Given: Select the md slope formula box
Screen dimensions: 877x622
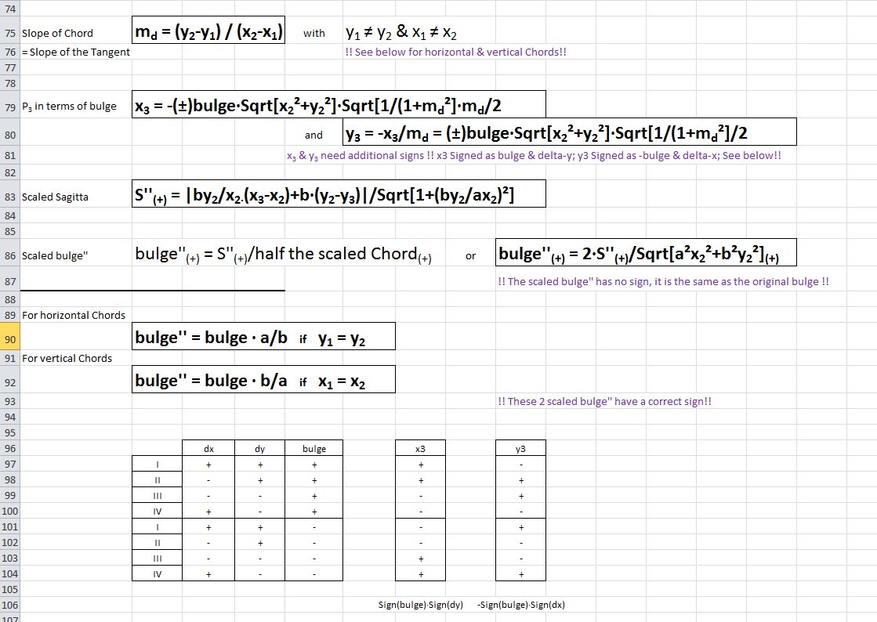Looking at the screenshot, I should [x=209, y=32].
